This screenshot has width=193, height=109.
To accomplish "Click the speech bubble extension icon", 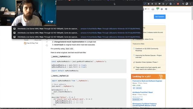I will point(160,4).
